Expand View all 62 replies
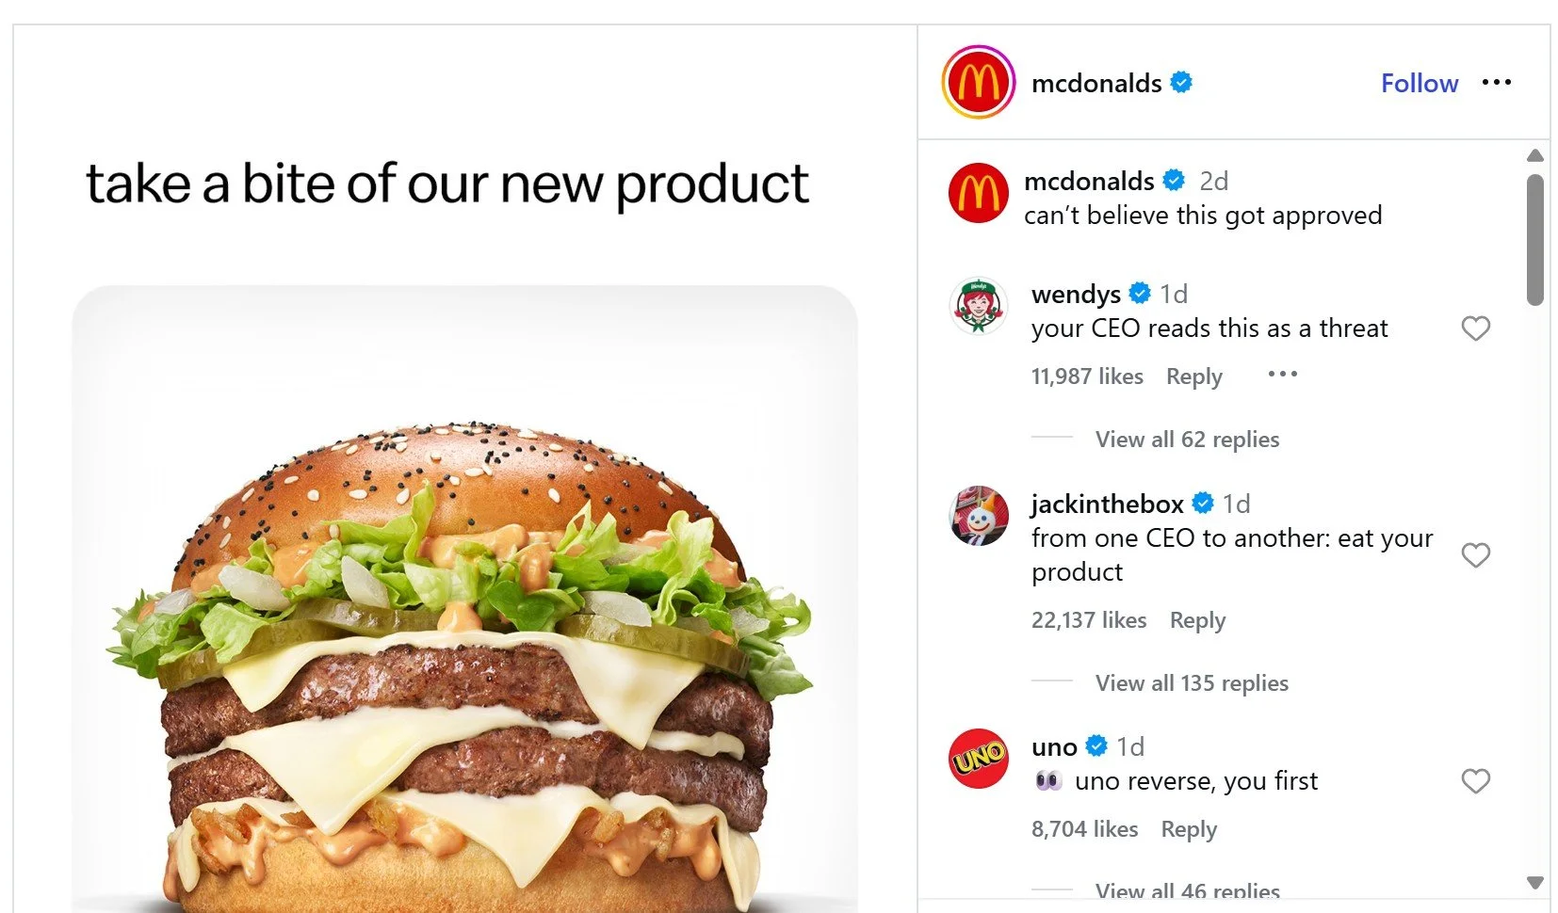The image size is (1558, 913). [x=1187, y=440]
